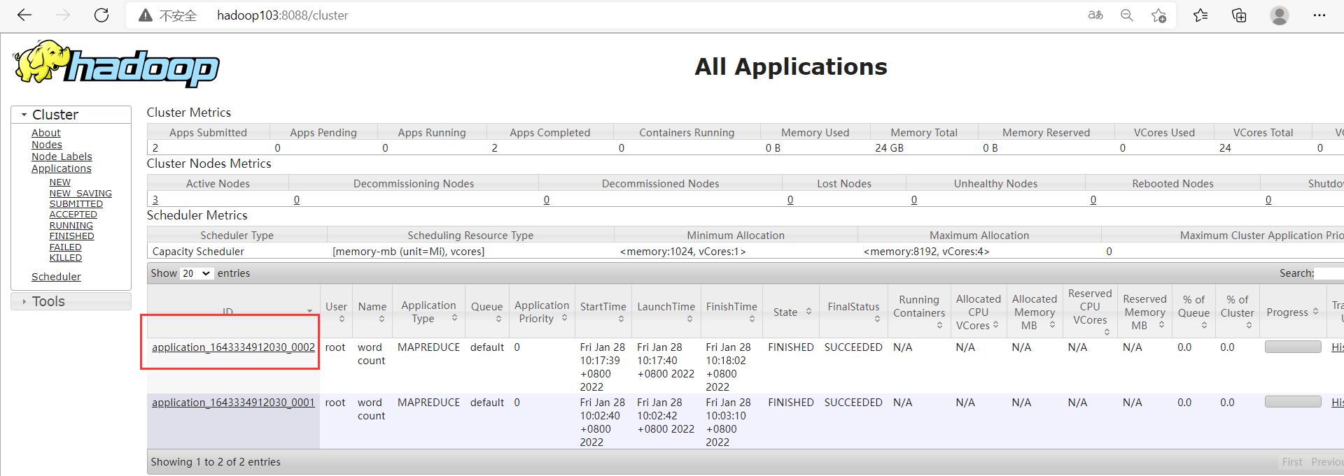Click progress bar of application 0002

1292,347
